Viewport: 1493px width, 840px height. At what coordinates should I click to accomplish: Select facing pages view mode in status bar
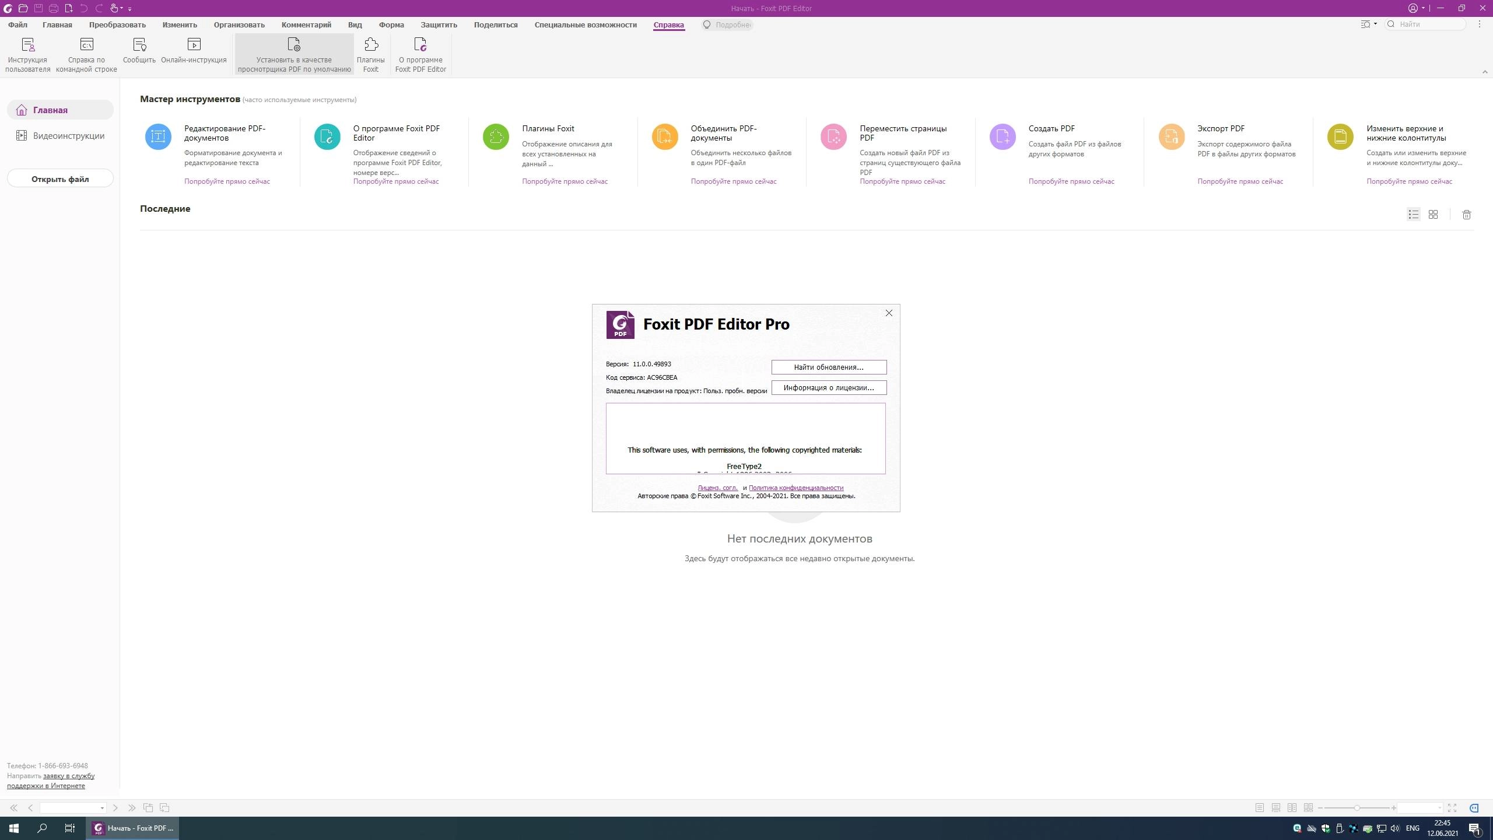click(x=1292, y=808)
